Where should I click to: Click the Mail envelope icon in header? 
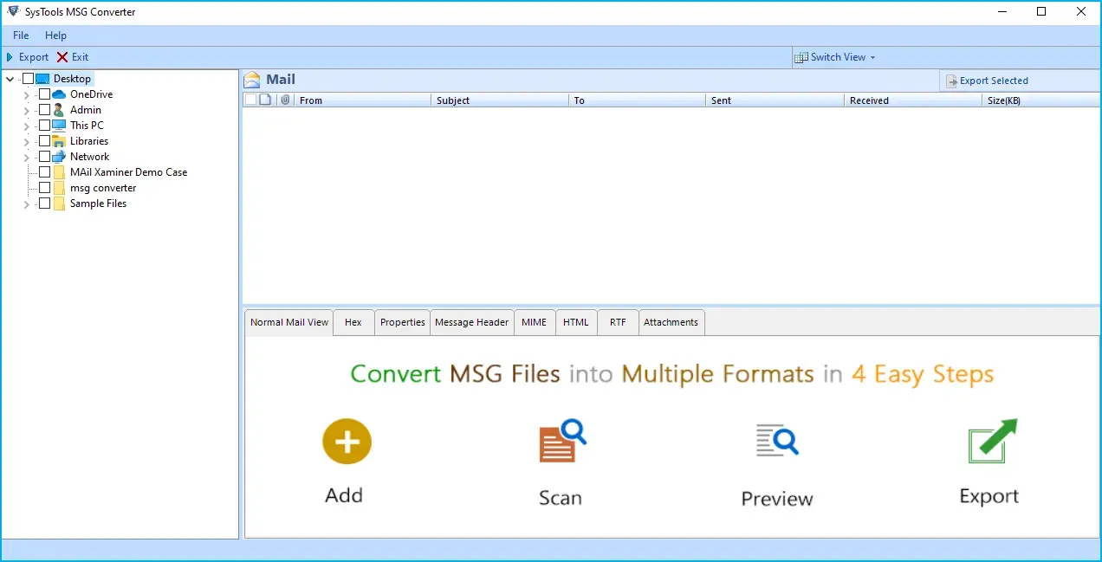tap(252, 80)
